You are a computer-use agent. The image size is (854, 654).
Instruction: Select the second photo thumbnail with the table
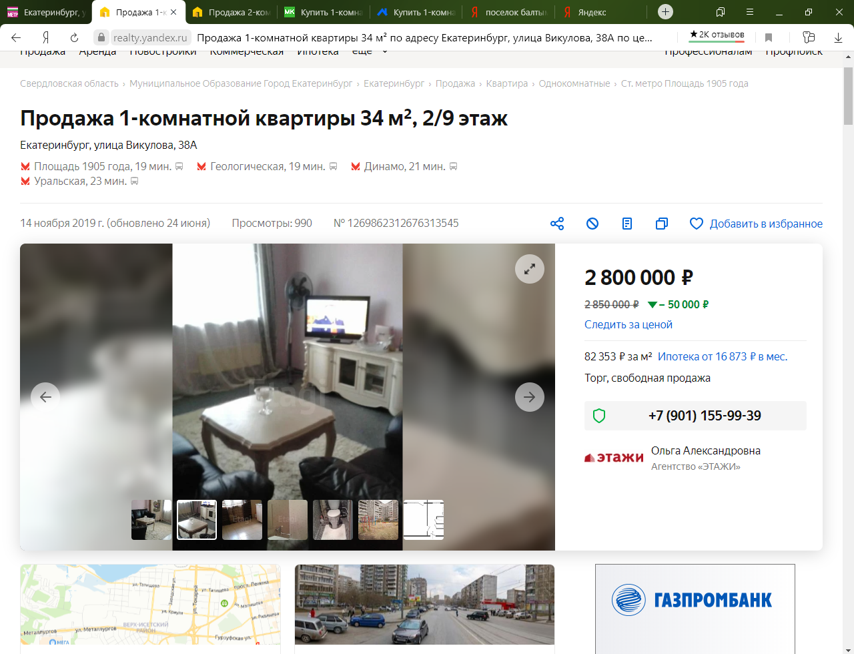coord(197,520)
